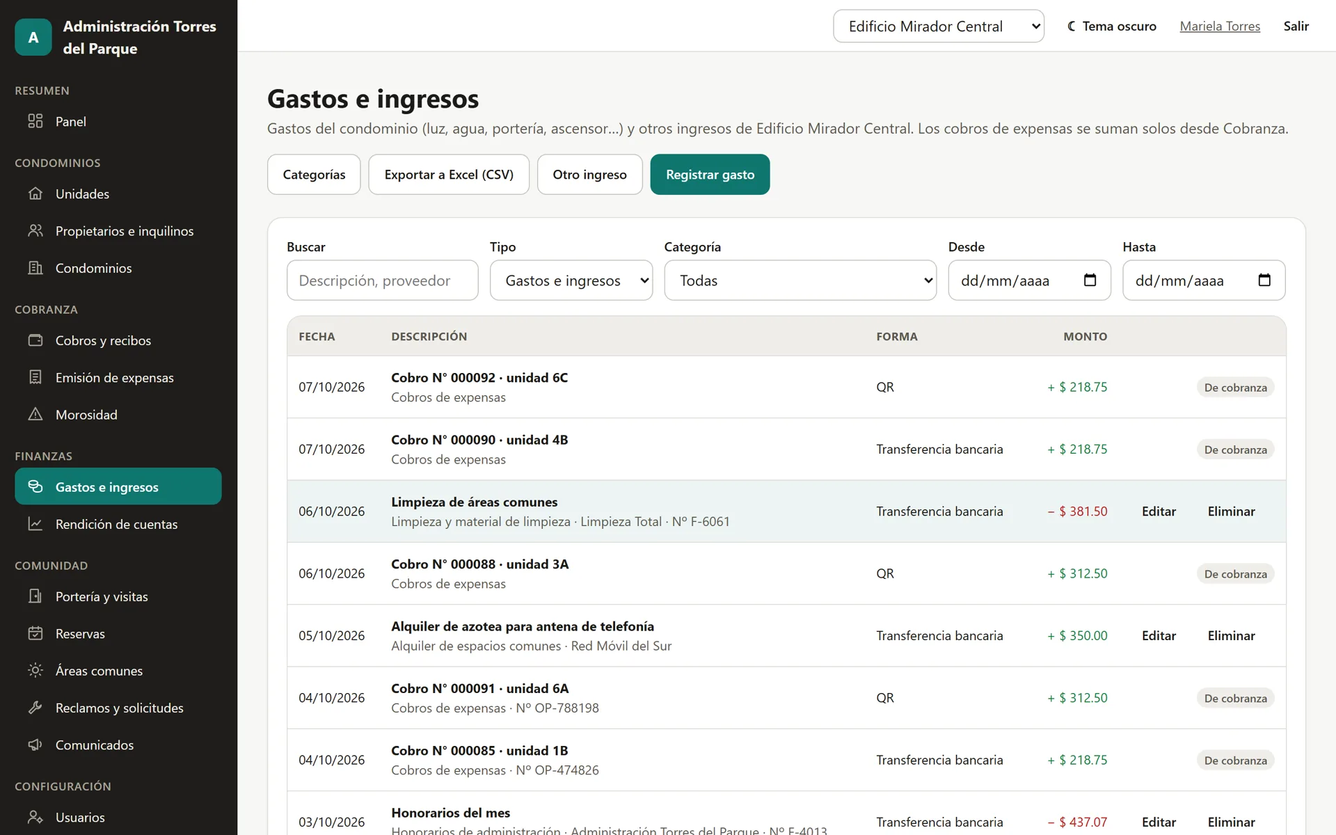Click the Otro ingreso button
The height and width of the screenshot is (835, 1336).
[589, 175]
